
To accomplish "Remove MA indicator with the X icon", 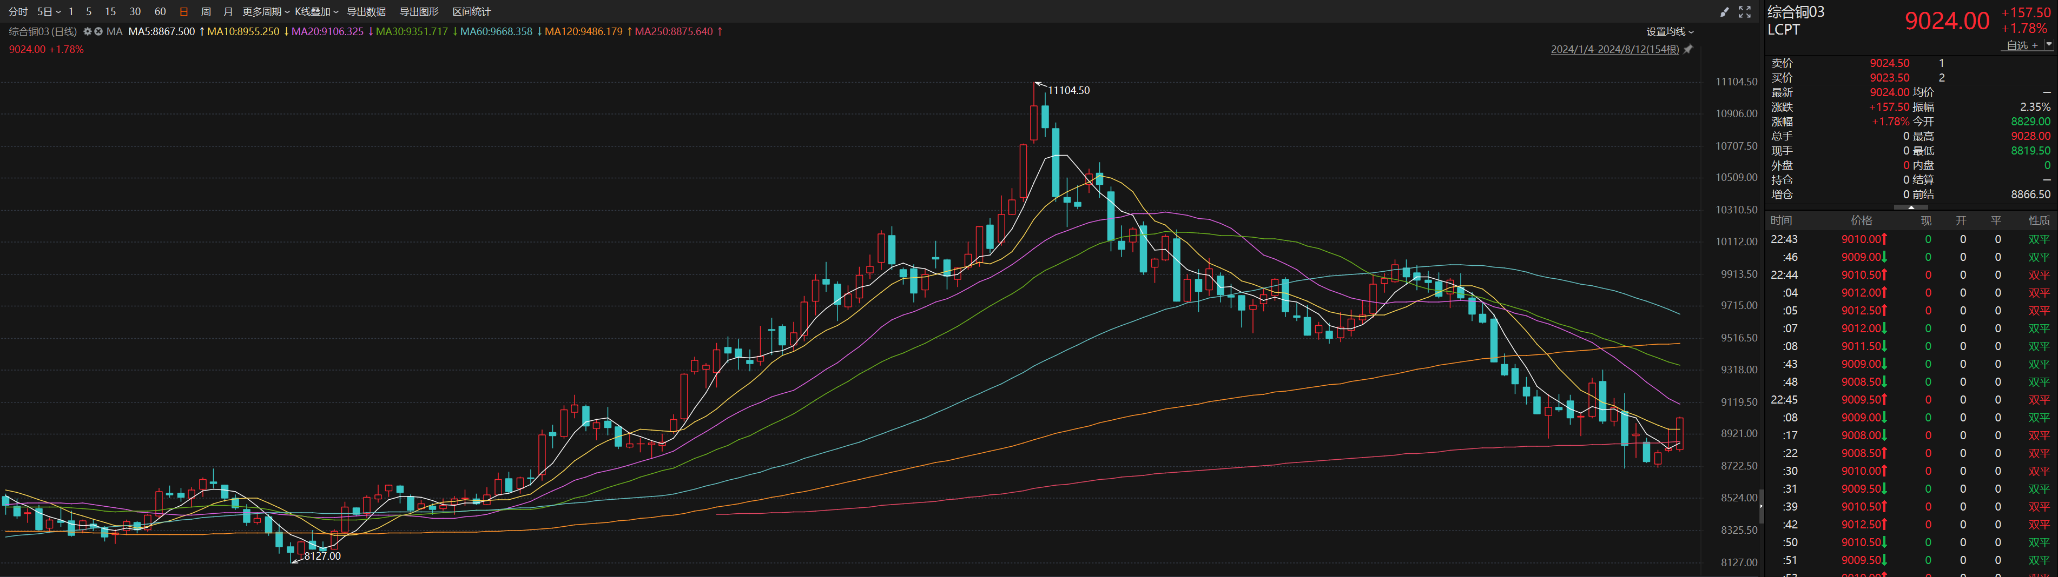I will 98,32.
